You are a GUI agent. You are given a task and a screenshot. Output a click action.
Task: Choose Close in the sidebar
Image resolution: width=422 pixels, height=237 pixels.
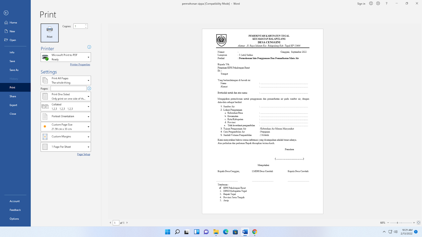click(15, 114)
